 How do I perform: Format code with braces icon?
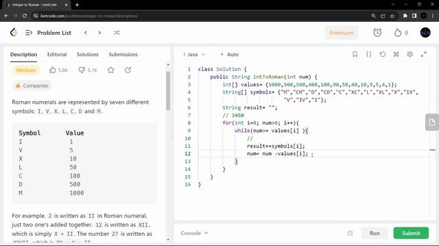click(369, 54)
